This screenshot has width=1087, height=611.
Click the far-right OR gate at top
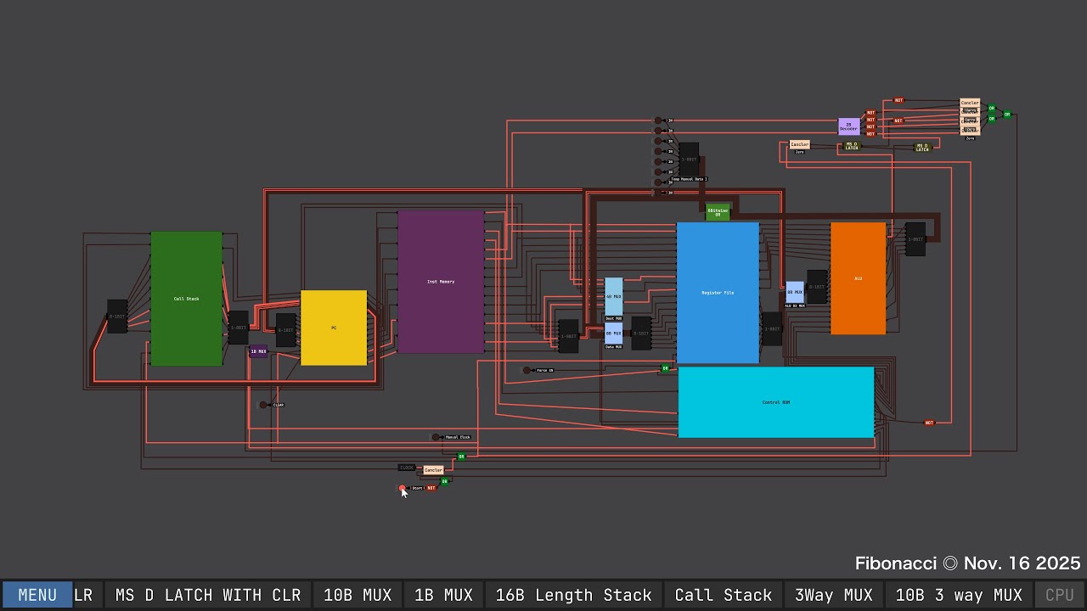point(1007,114)
